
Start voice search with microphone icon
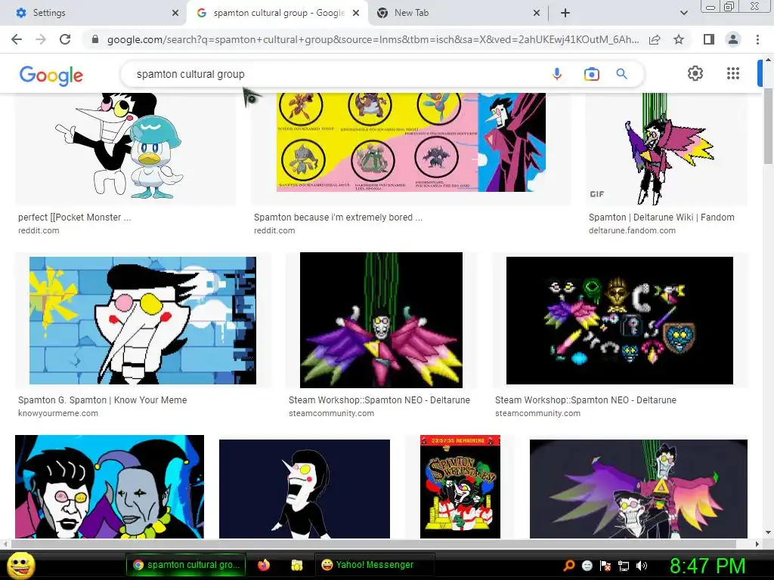tap(557, 74)
